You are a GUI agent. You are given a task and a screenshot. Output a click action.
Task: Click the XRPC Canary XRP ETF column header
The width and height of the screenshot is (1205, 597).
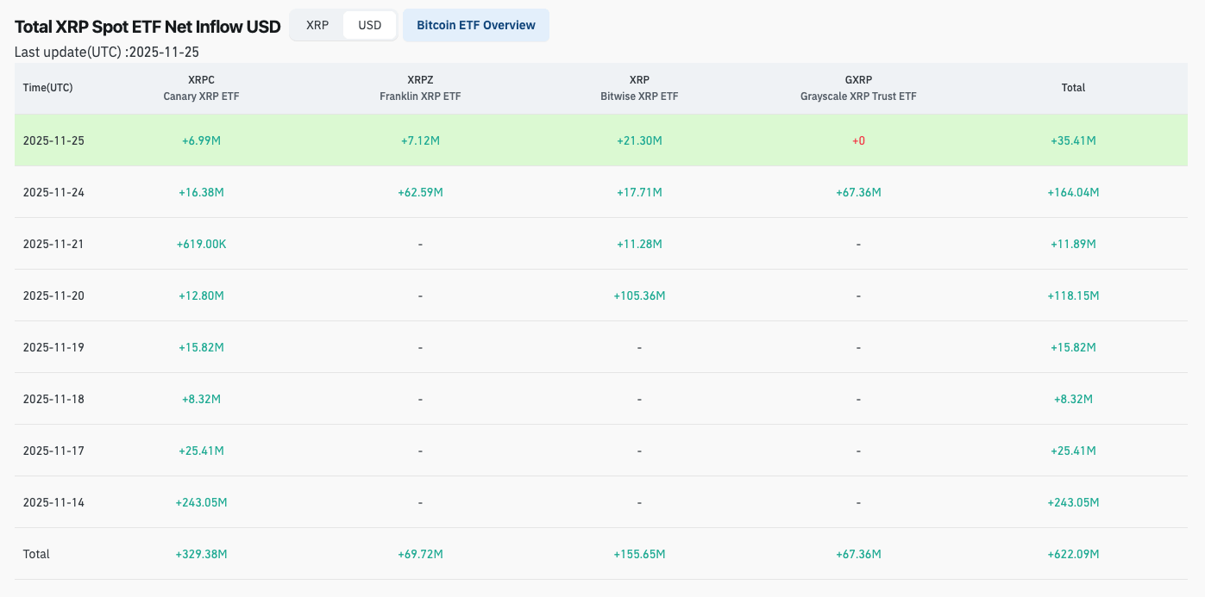(201, 88)
